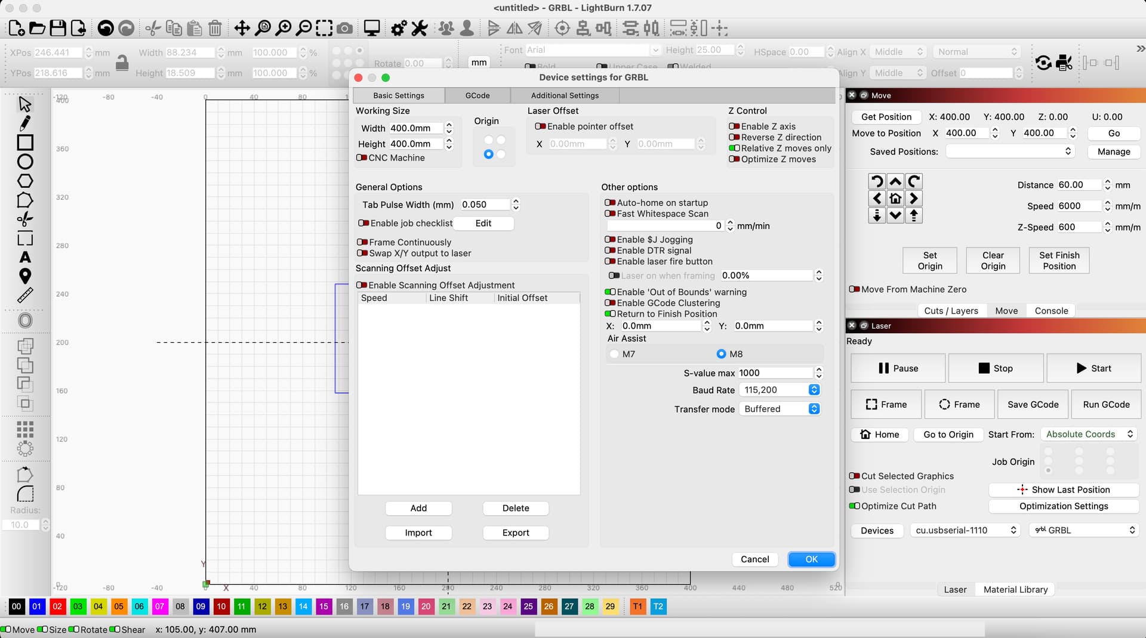
Task: Toggle the aspect ratio lock icon
Action: (x=122, y=62)
